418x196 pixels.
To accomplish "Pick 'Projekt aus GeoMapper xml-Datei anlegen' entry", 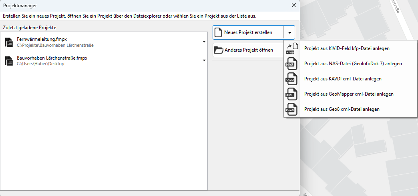I will click(x=349, y=94).
